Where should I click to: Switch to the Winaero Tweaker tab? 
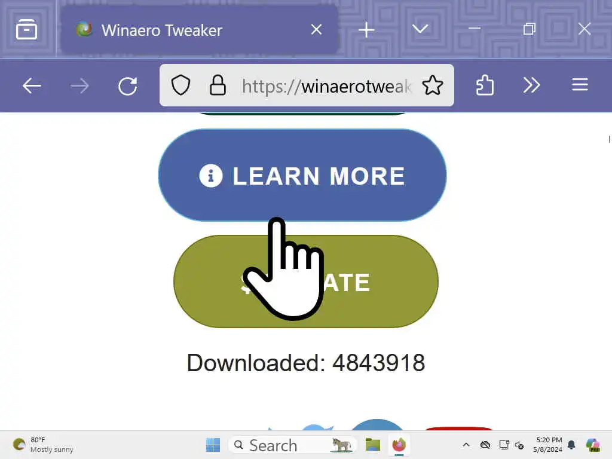[x=200, y=30]
